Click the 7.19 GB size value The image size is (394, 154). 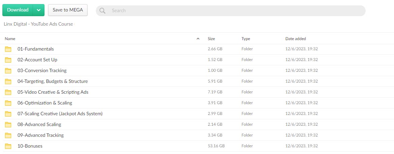(215, 92)
